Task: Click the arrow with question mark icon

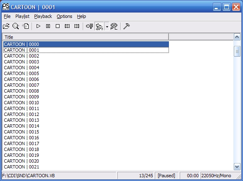Action: coord(89,26)
